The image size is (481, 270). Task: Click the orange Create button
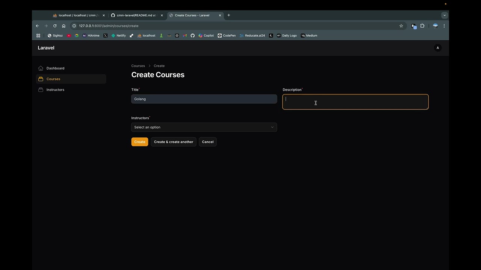click(140, 142)
